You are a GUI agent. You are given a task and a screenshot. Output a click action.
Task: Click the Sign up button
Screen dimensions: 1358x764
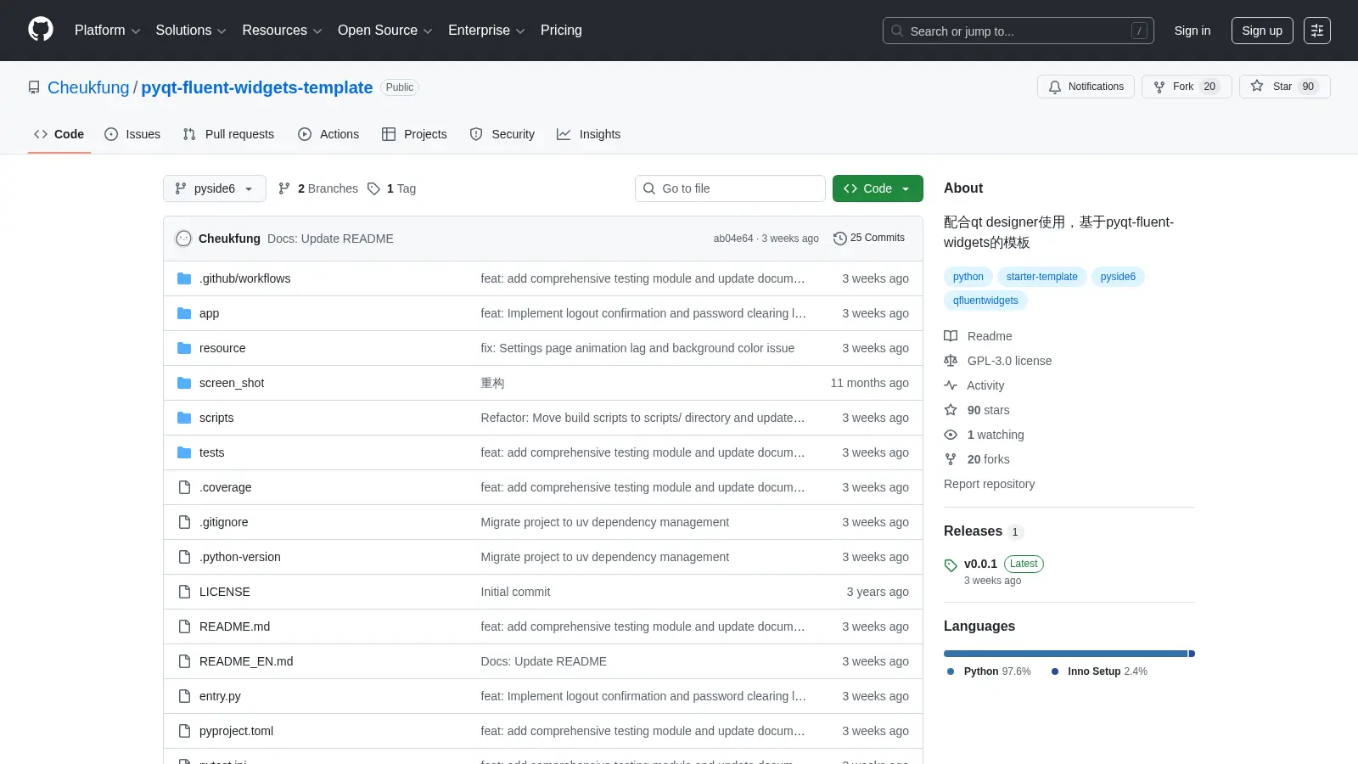[1262, 31]
